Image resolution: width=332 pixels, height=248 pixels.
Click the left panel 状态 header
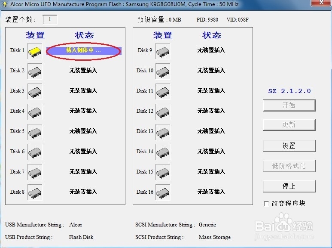pos(84,35)
